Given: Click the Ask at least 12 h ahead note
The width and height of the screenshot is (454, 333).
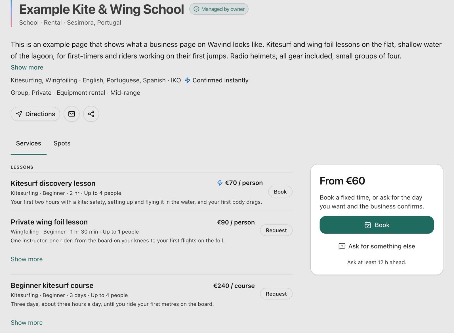Looking at the screenshot, I should [x=377, y=262].
